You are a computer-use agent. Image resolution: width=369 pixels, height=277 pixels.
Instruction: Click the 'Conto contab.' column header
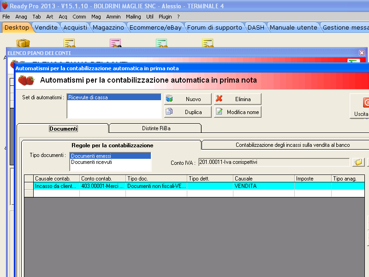pyautogui.click(x=102, y=179)
